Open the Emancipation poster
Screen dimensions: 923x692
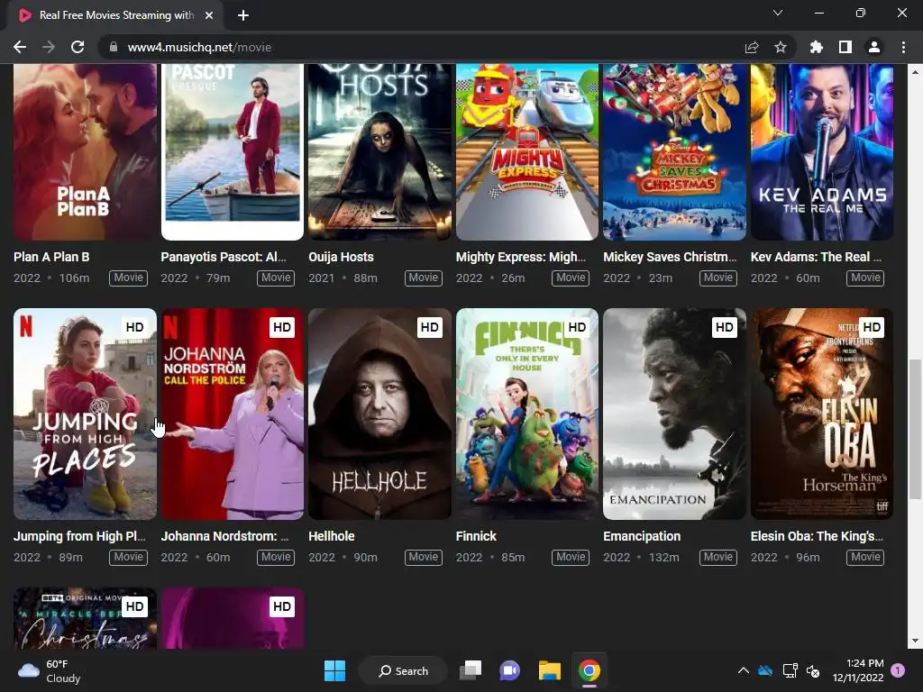click(674, 414)
